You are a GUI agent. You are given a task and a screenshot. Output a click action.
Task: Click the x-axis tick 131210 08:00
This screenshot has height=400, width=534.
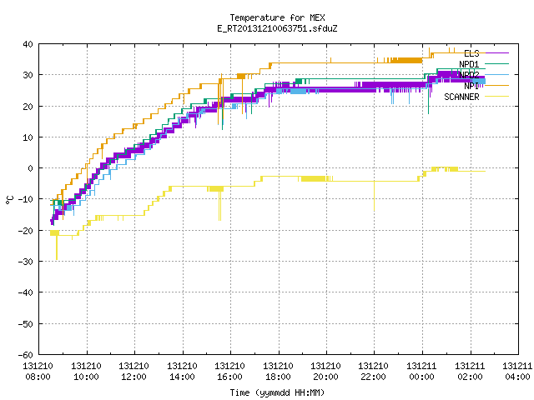click(38, 372)
